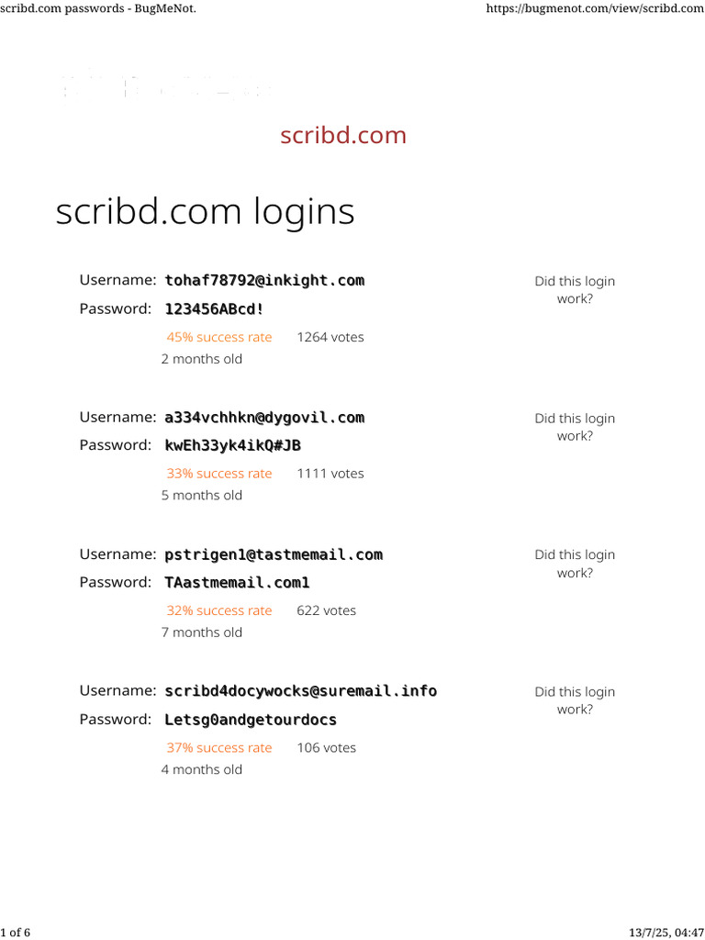Screen dimensions: 705x940
Task: Click the bugmenot.com URL in page header
Action: point(593,8)
